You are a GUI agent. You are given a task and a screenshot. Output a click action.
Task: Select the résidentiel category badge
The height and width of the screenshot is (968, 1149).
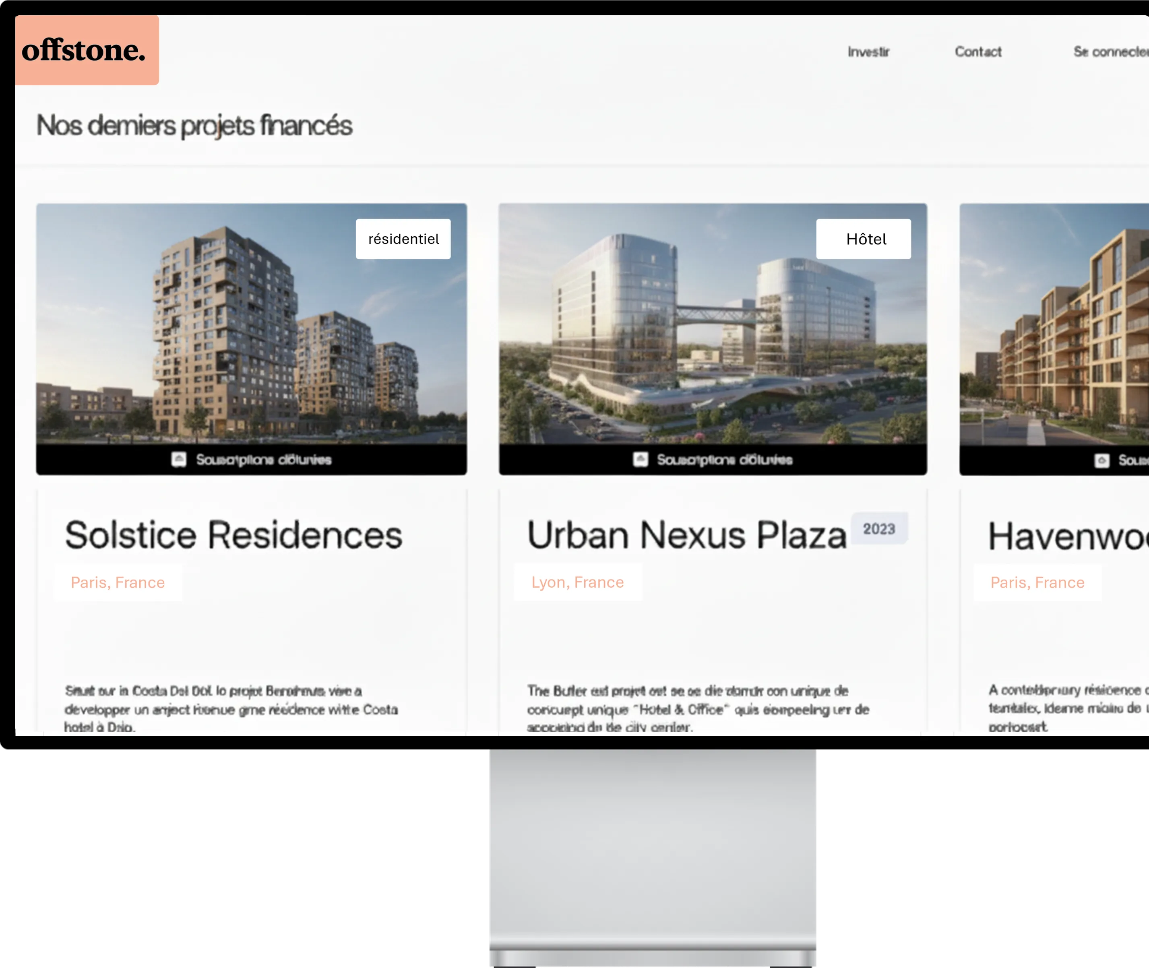[x=403, y=238]
